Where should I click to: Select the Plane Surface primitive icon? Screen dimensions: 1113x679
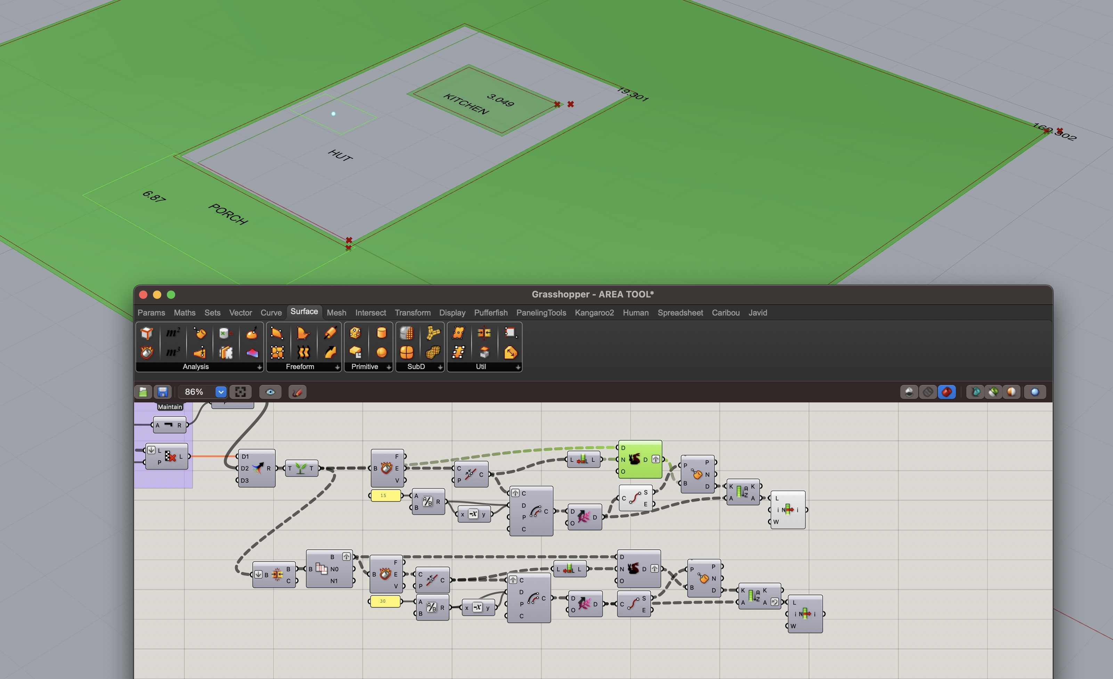point(355,352)
